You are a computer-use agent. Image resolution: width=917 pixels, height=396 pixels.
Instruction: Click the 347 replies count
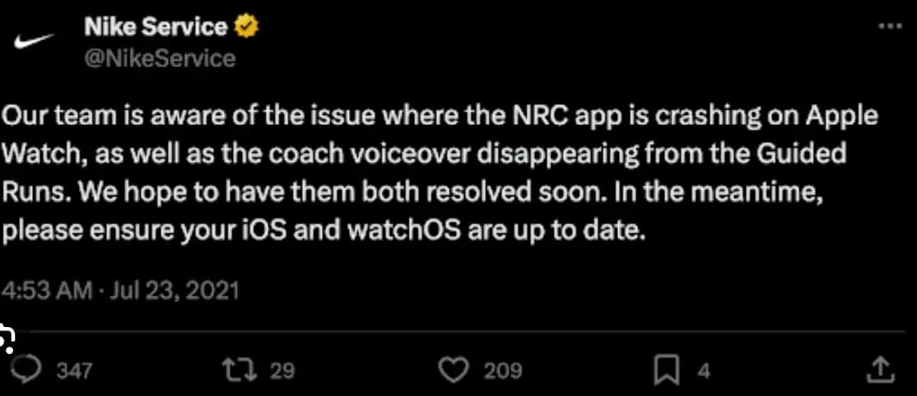pos(74,371)
